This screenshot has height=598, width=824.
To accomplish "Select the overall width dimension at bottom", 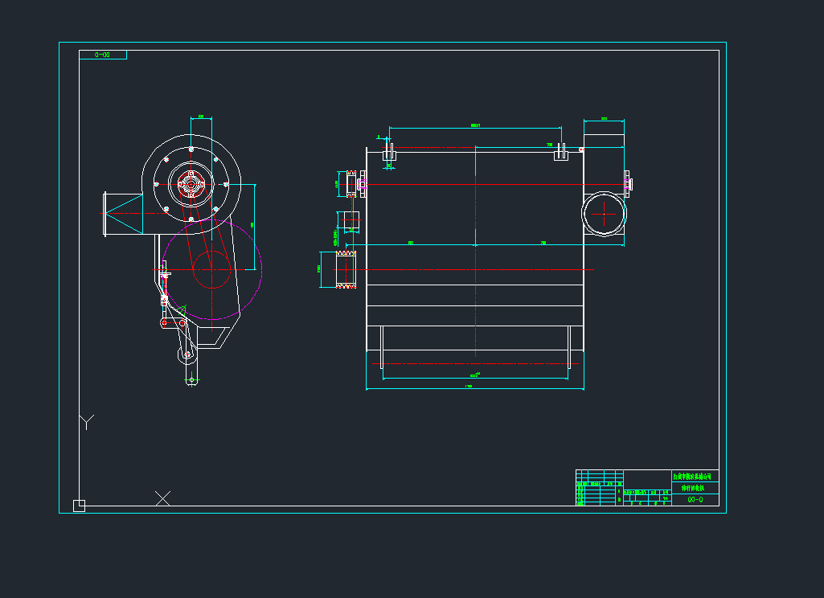I will (x=474, y=389).
